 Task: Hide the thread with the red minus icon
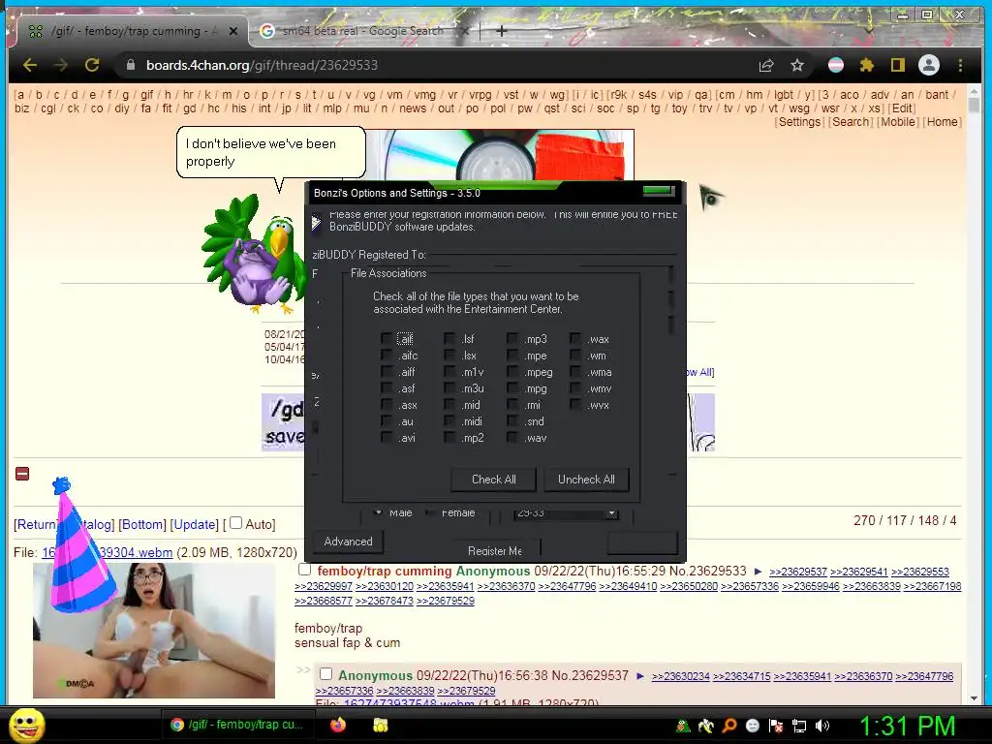tap(22, 473)
